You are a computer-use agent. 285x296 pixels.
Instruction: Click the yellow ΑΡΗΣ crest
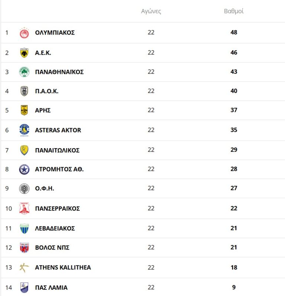tap(24, 110)
